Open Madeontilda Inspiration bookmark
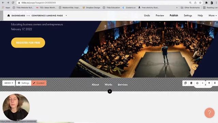218x123 pixels. [x=69, y=8]
